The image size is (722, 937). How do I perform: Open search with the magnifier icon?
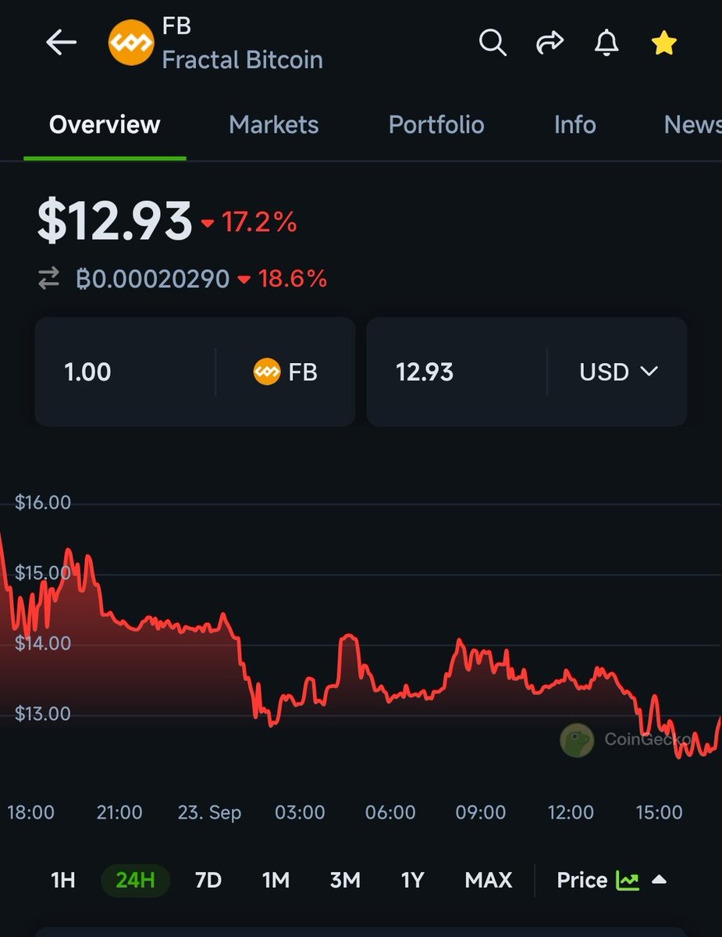[493, 43]
